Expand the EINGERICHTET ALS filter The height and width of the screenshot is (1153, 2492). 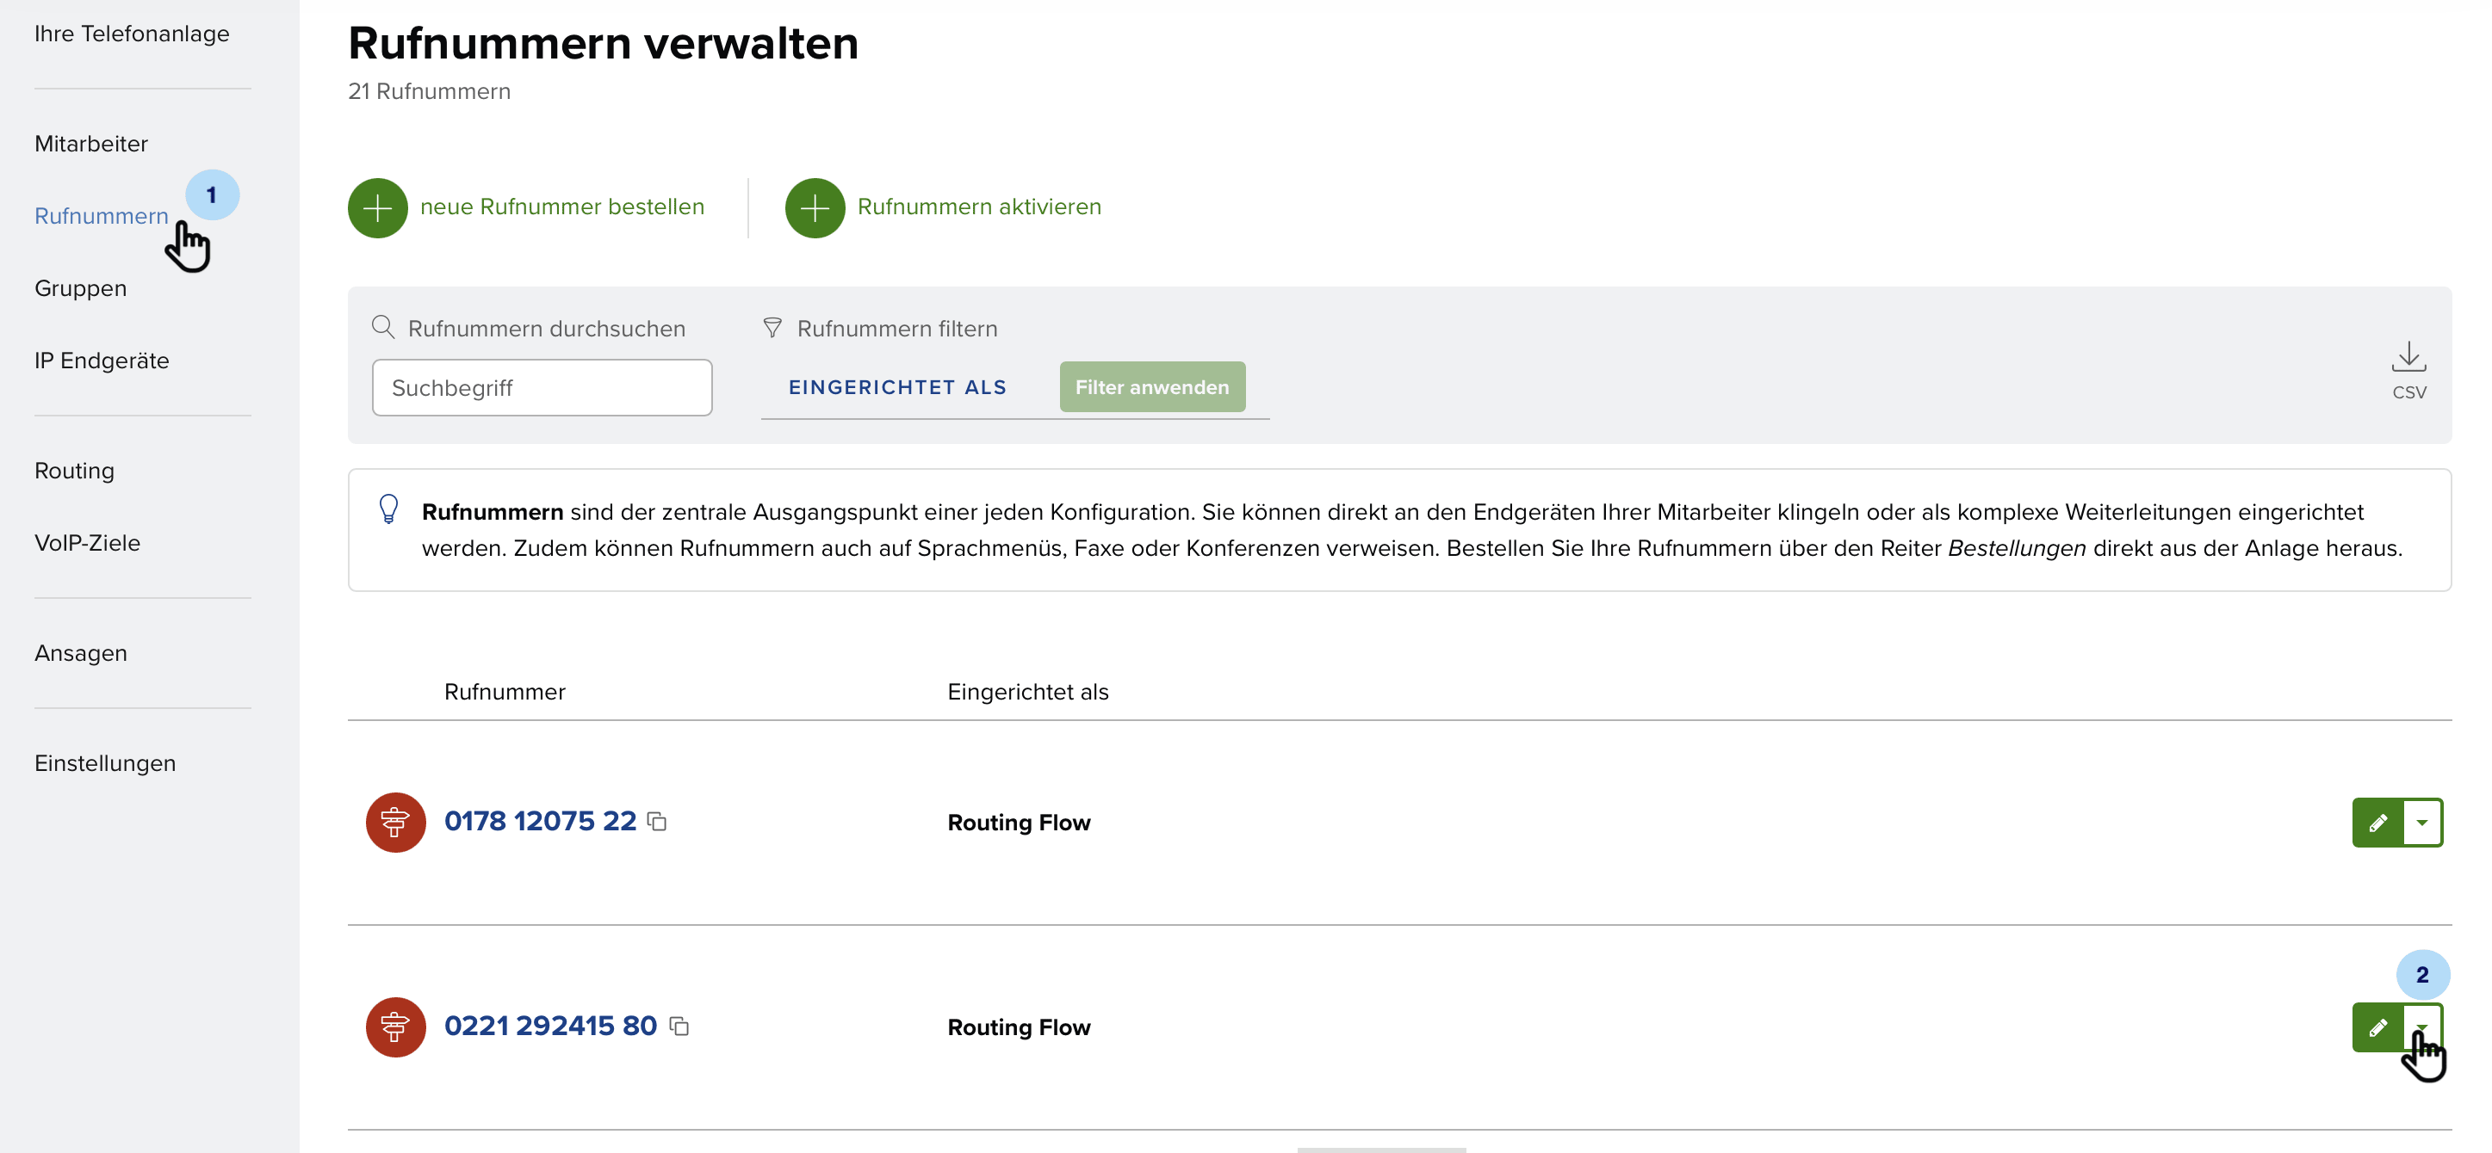click(896, 387)
